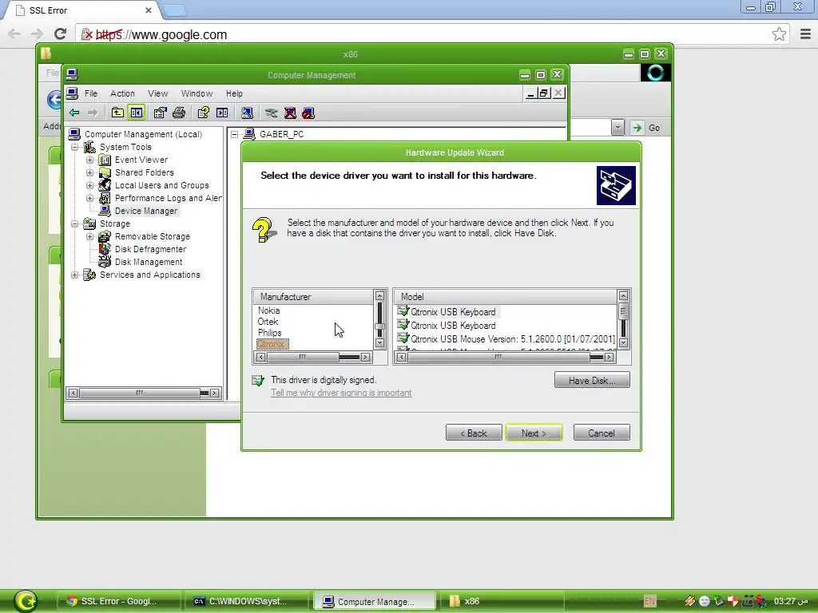Reload the page in Chrome

click(x=60, y=34)
